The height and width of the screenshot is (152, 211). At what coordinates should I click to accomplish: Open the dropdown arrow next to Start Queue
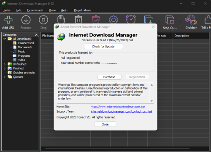159,22
